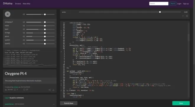Click the minipops7 track label
Screen dimensions: 195x107
(x=9, y=22)
